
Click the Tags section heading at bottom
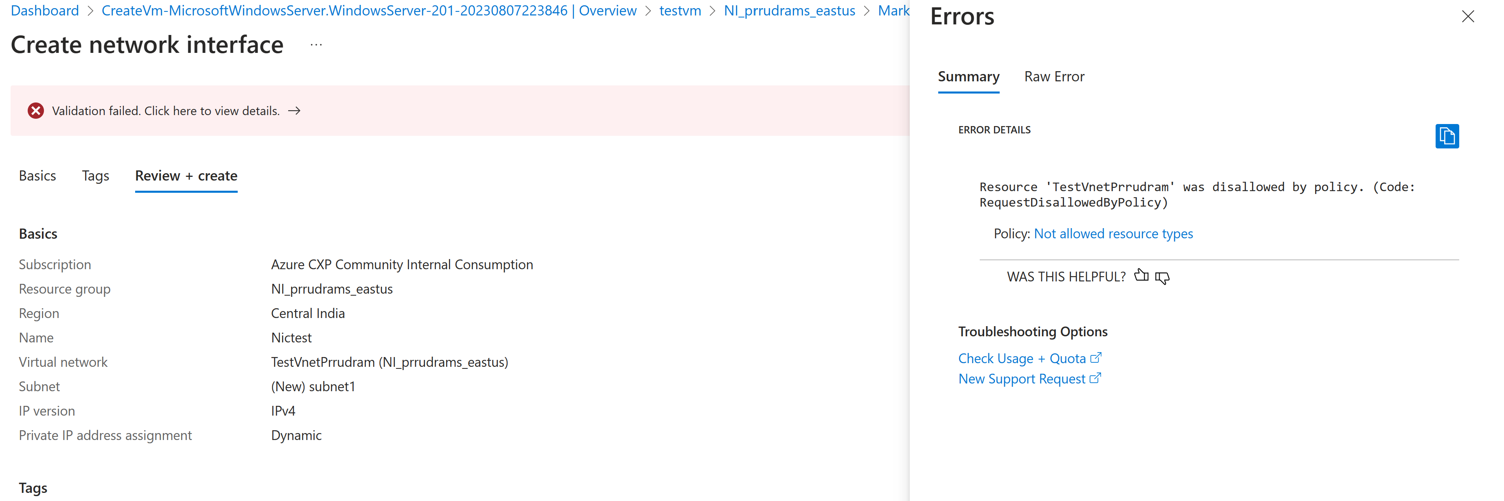point(33,488)
